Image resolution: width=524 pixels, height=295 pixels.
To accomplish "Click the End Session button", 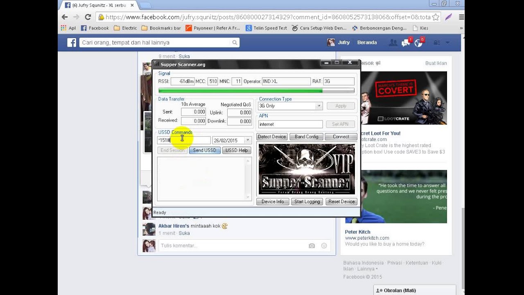I will point(172,150).
